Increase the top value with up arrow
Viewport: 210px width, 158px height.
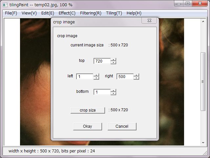point(113,60)
